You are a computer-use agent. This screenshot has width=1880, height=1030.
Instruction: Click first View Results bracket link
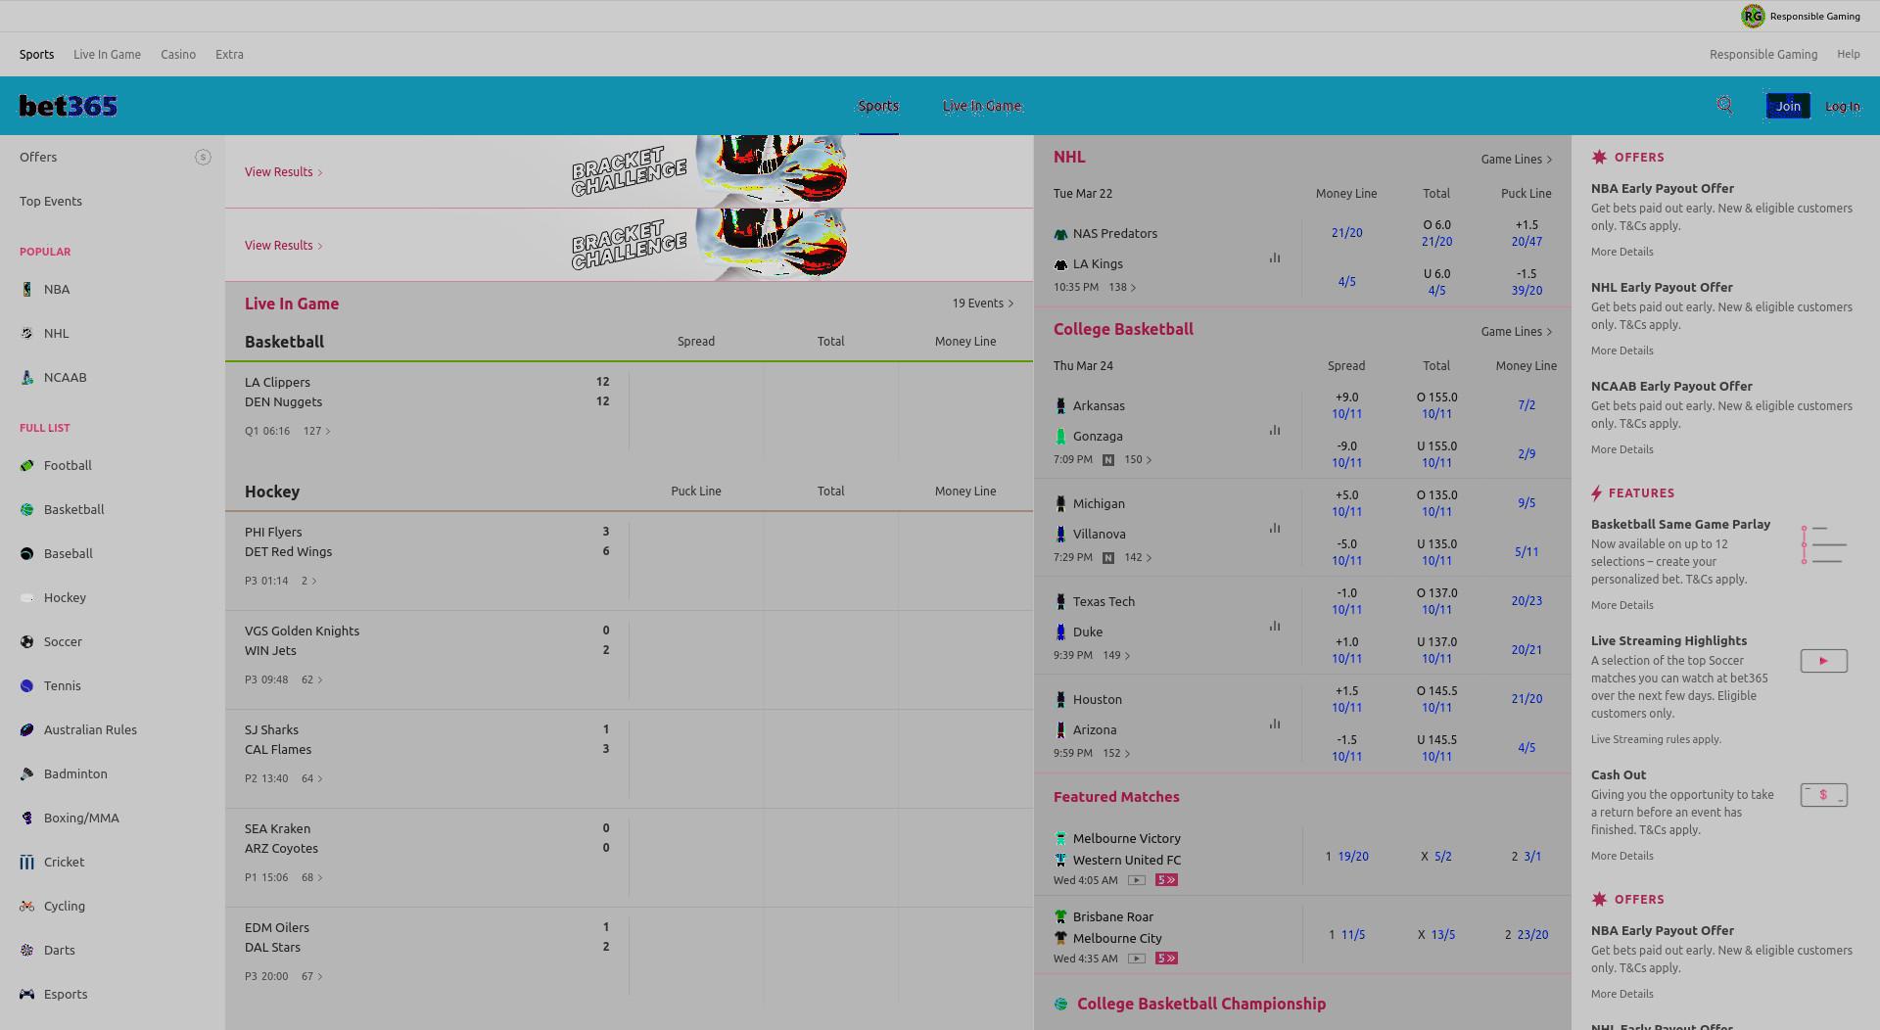click(x=283, y=171)
